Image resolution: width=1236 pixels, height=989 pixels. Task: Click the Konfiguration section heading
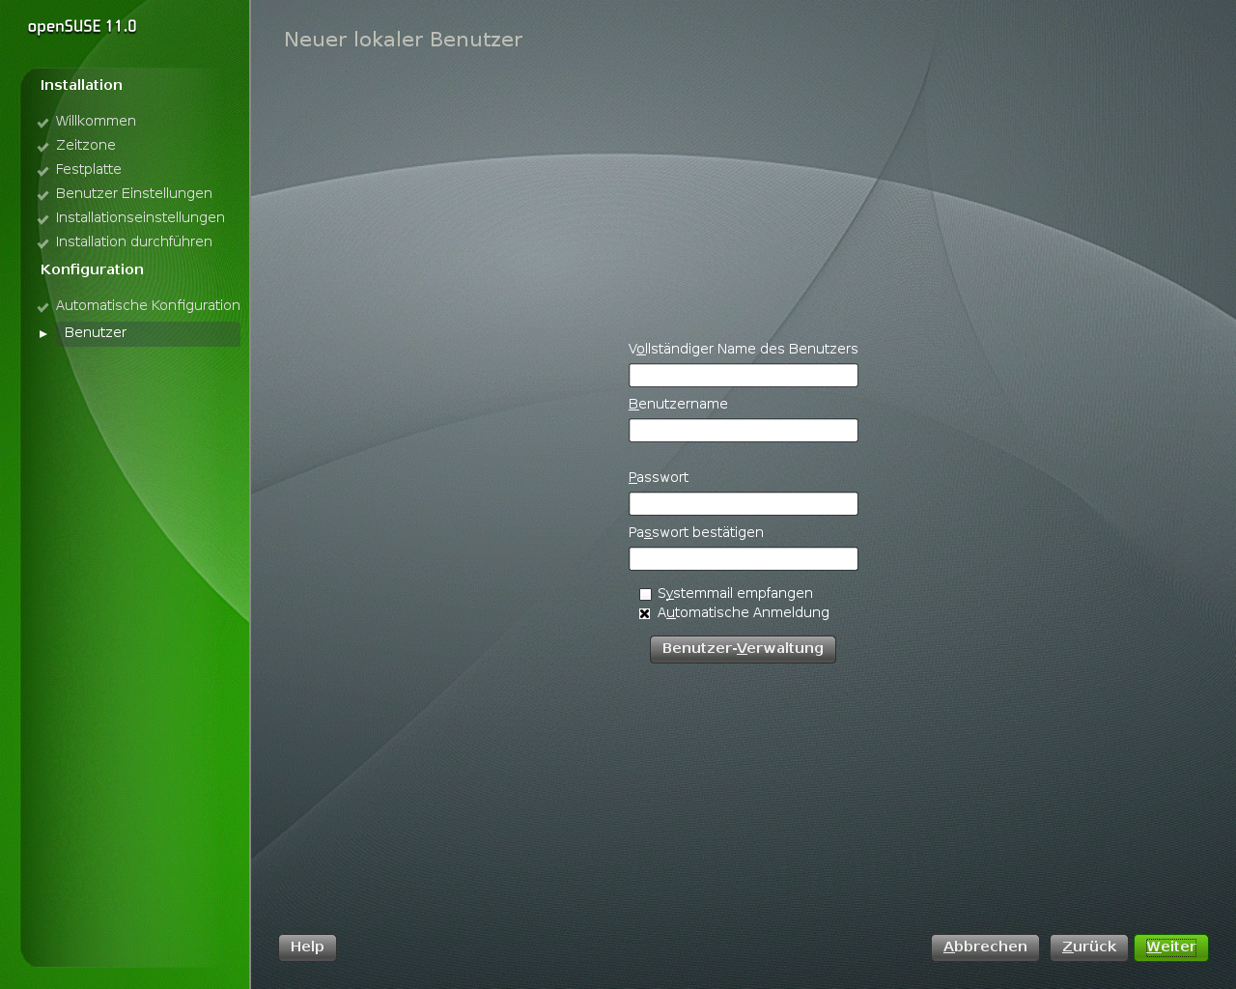pyautogui.click(x=92, y=269)
